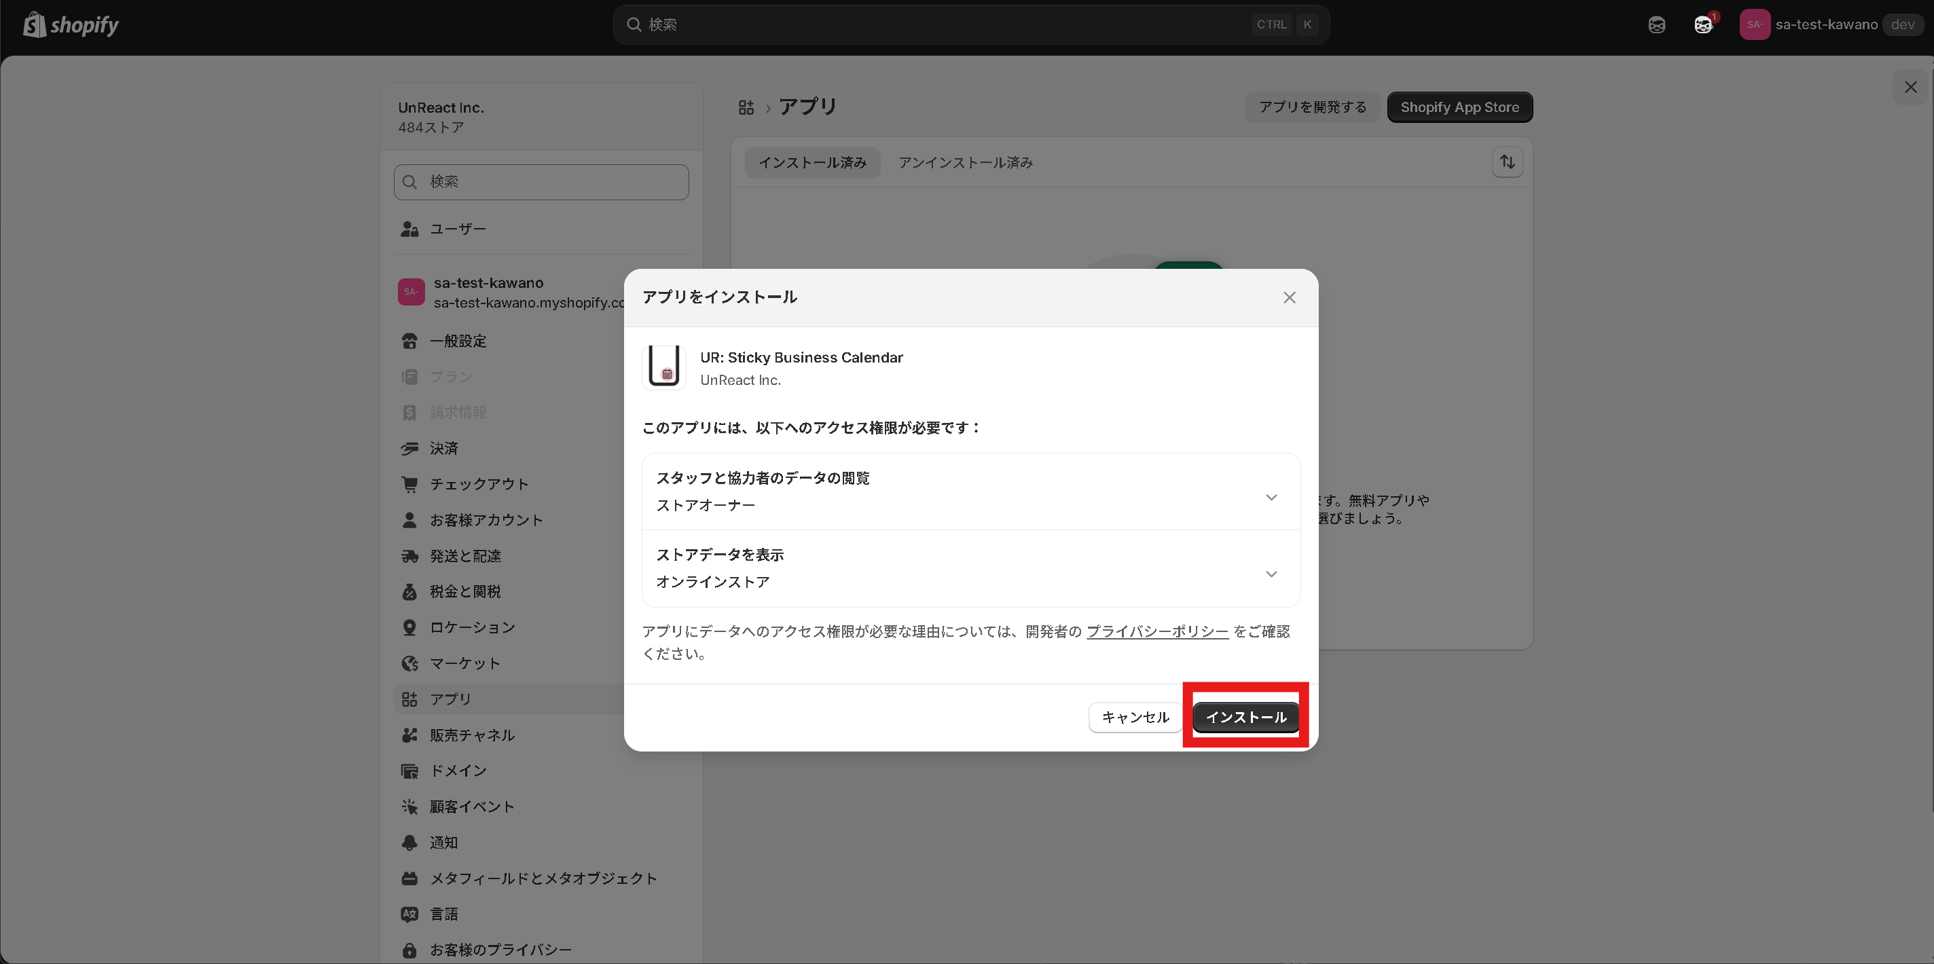Open 通知 settings
1934x964 pixels.
(541, 842)
